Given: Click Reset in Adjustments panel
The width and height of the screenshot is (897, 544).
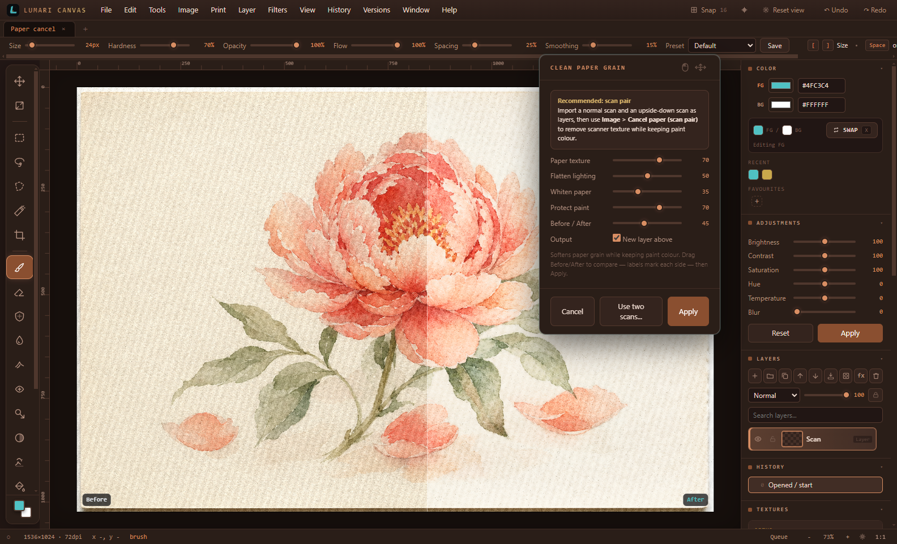Looking at the screenshot, I should pos(780,333).
